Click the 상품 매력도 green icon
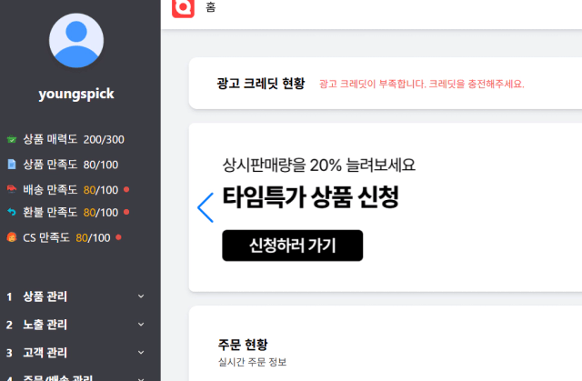 coord(12,140)
